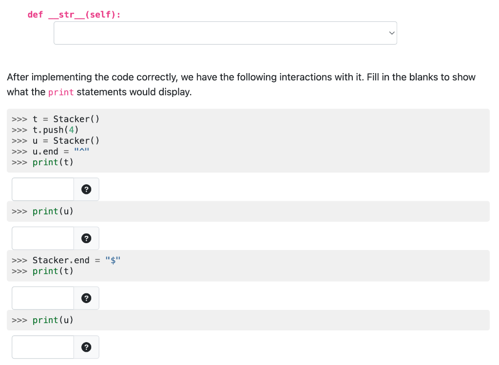Focus answer box under first print(u)
499x365 pixels.
43,238
